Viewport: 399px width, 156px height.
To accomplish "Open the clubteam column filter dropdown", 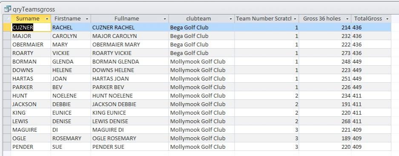I will pos(231,19).
